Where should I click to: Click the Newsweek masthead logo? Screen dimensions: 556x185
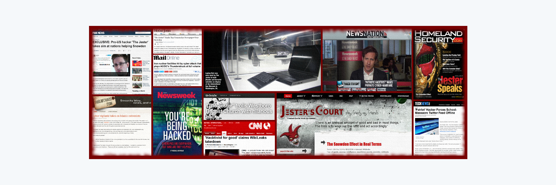[177, 95]
